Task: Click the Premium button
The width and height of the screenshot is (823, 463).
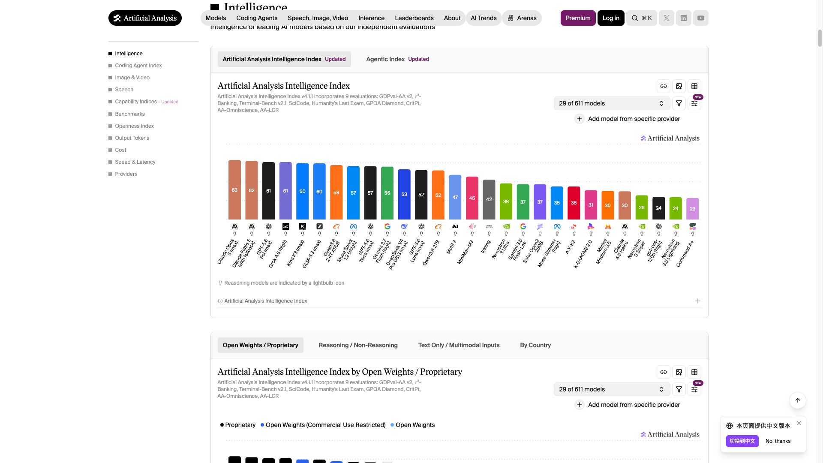Action: [x=578, y=18]
